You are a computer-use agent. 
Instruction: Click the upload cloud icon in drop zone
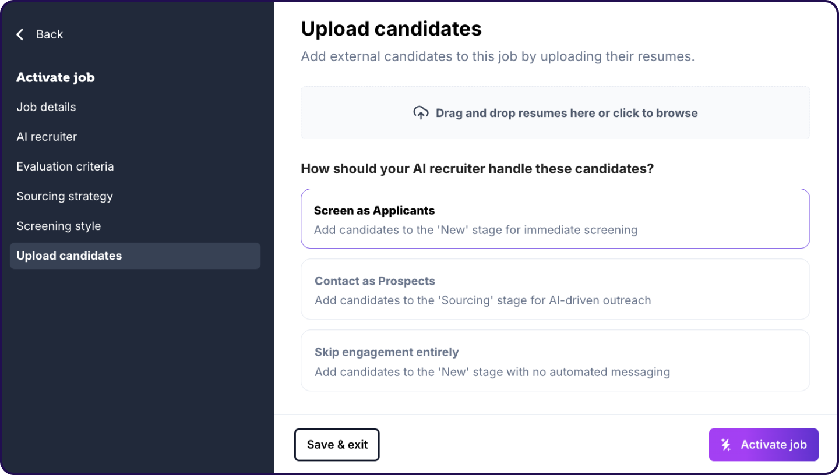coord(421,112)
